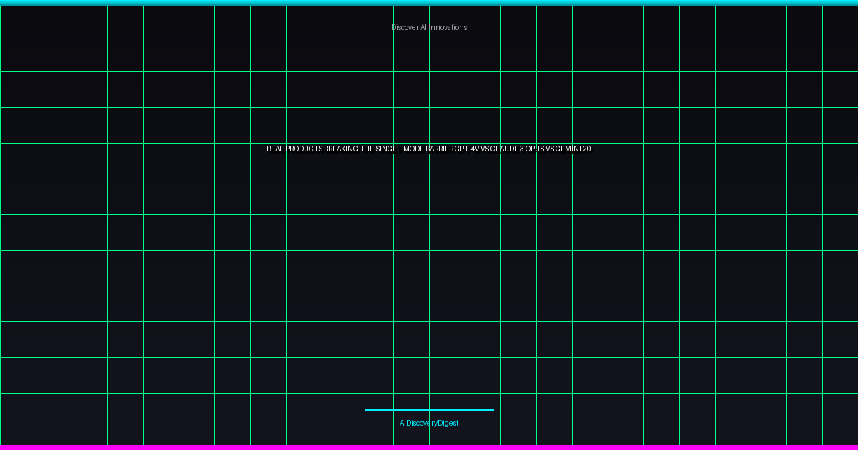
Task: Click the magenta bar along the bottom edge
Action: pos(429,447)
